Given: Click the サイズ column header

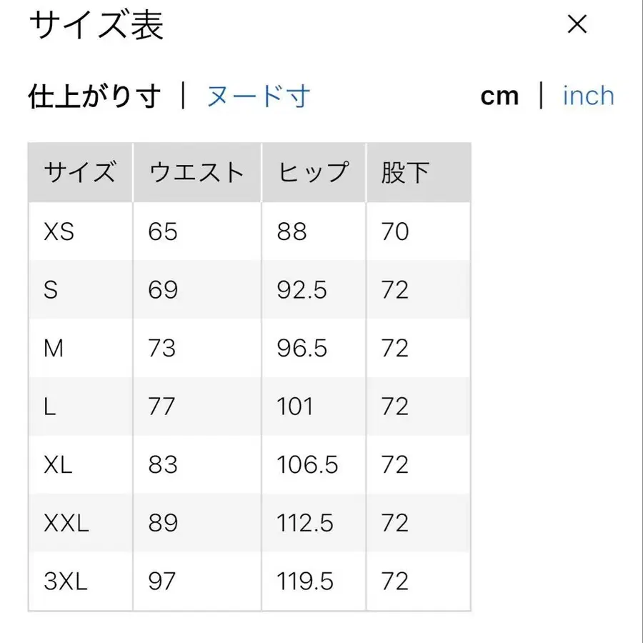Looking at the screenshot, I should pyautogui.click(x=80, y=171).
